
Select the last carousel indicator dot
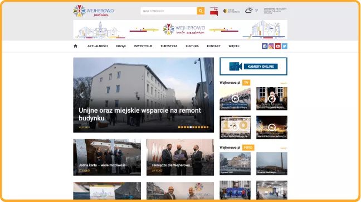coord(207,127)
